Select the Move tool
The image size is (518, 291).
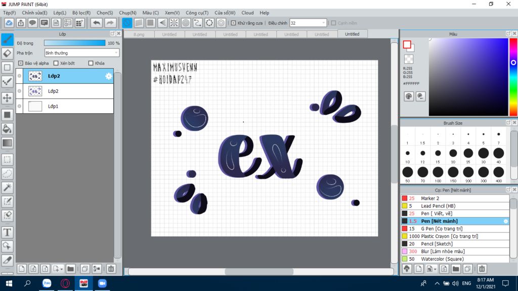click(7, 98)
